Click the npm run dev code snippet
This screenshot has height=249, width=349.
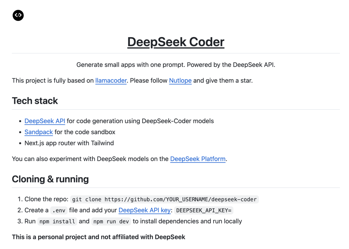coord(111,222)
